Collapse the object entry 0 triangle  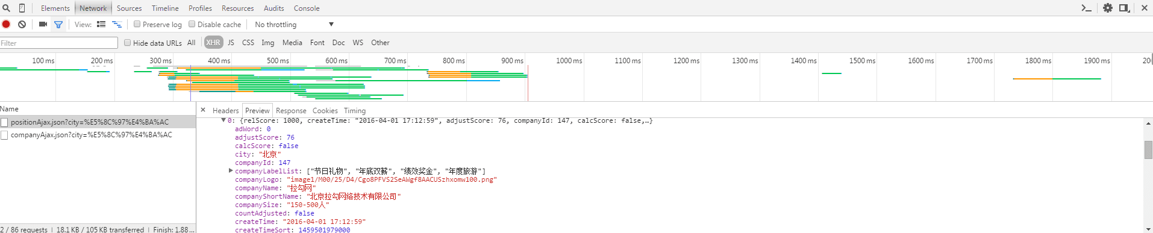click(223, 120)
